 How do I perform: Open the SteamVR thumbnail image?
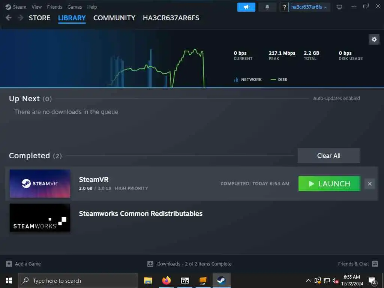point(40,183)
